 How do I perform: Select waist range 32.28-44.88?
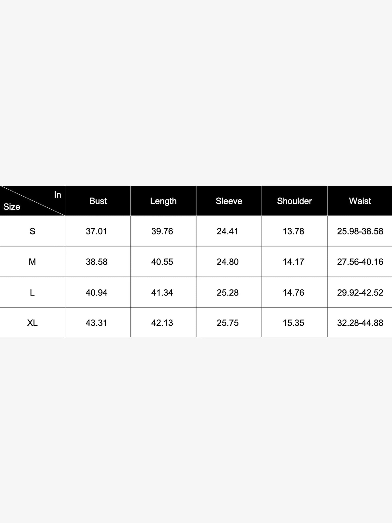click(x=360, y=323)
